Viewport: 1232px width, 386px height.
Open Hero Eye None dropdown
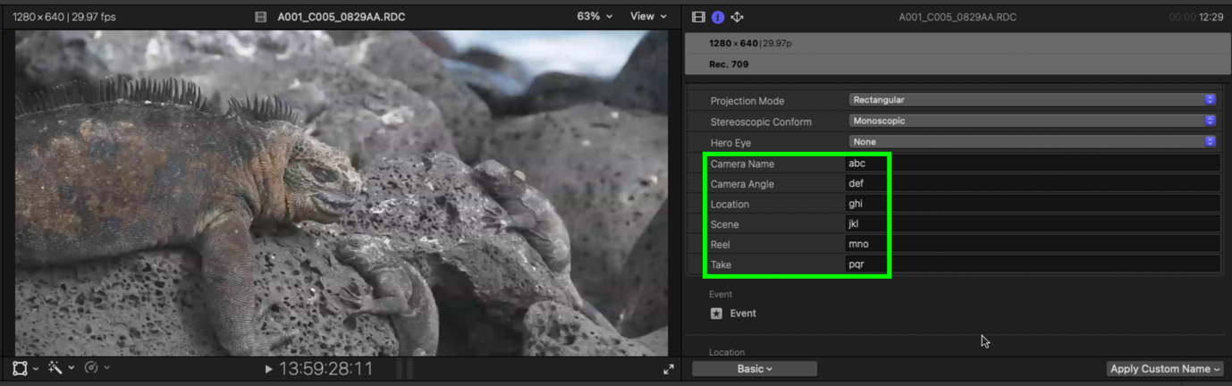tap(1033, 141)
